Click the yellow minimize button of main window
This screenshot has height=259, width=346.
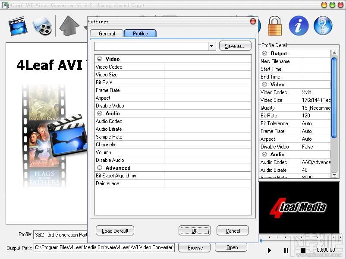[324, 5]
